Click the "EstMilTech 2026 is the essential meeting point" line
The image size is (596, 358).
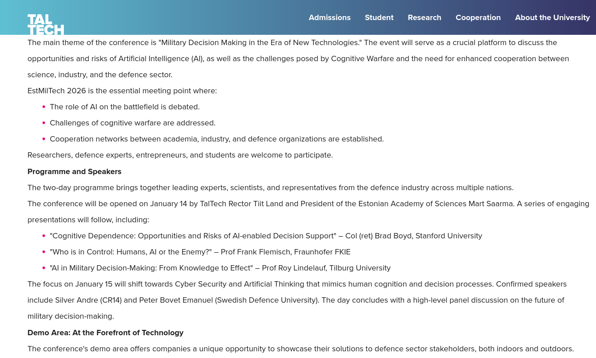point(122,91)
